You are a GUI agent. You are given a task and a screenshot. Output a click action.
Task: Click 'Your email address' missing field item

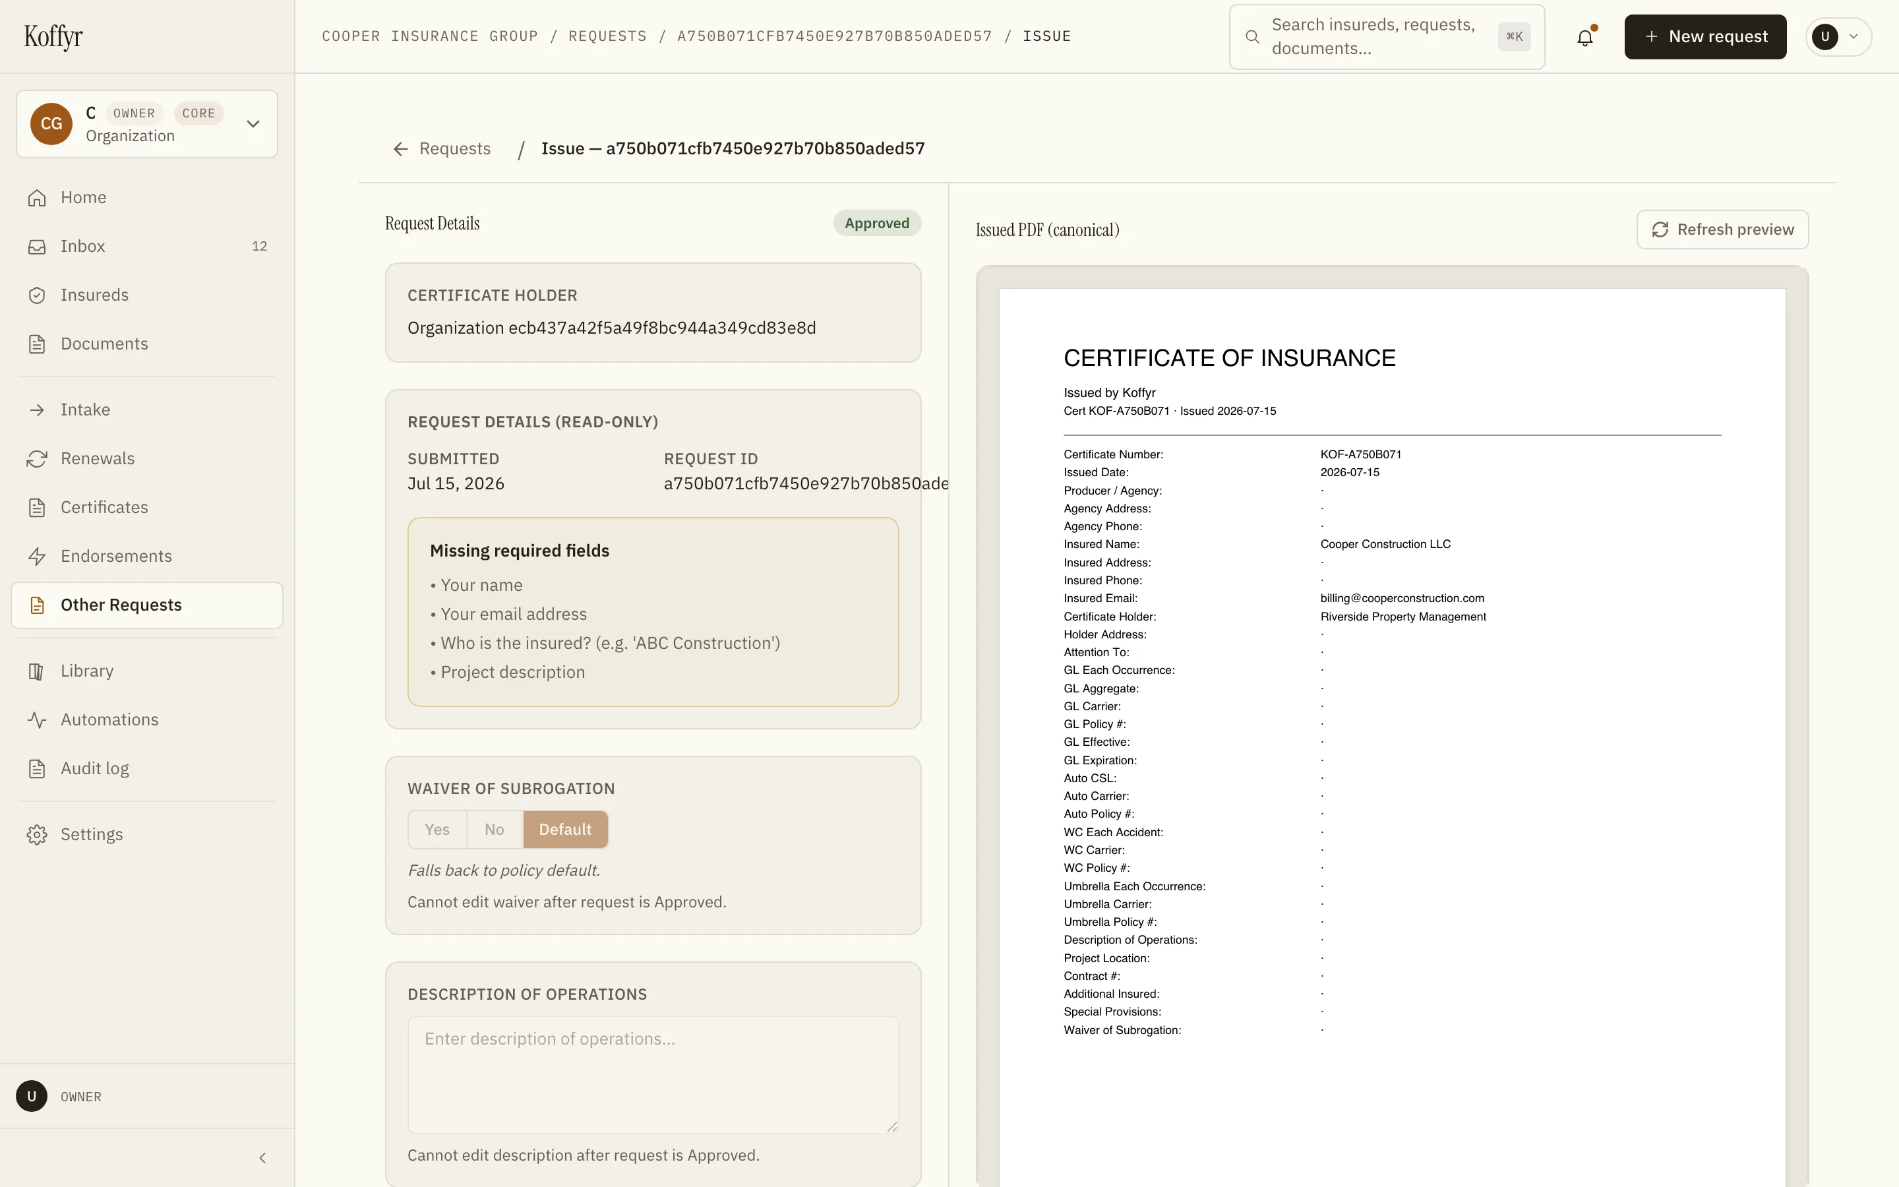pyautogui.click(x=513, y=615)
